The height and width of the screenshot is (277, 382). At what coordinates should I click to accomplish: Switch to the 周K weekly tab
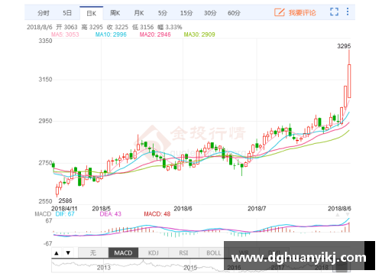click(115, 13)
